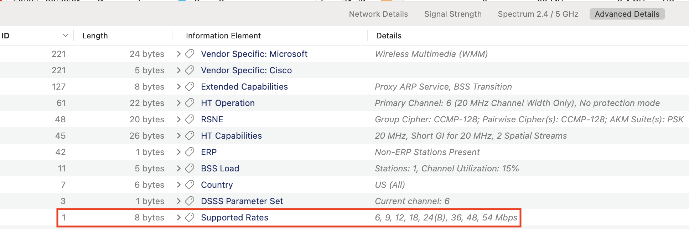
Task: Click the tag icon next to ERP
Action: [x=190, y=152]
